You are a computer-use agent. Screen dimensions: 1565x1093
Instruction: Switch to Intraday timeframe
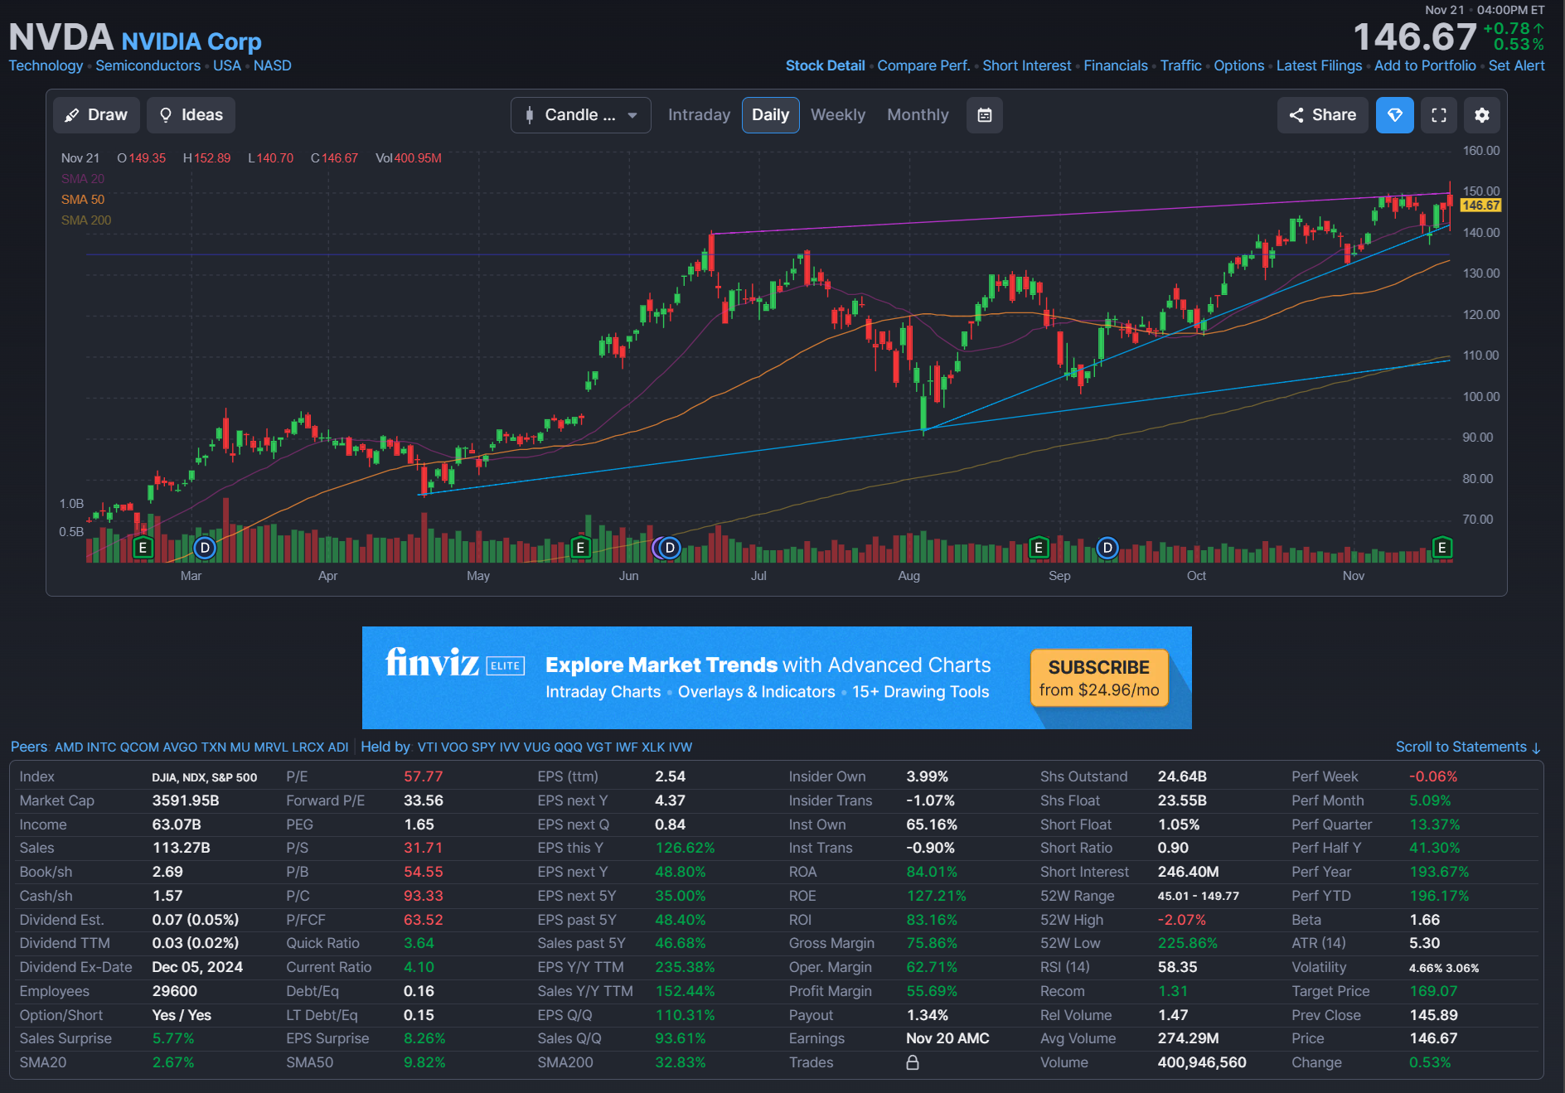(700, 115)
